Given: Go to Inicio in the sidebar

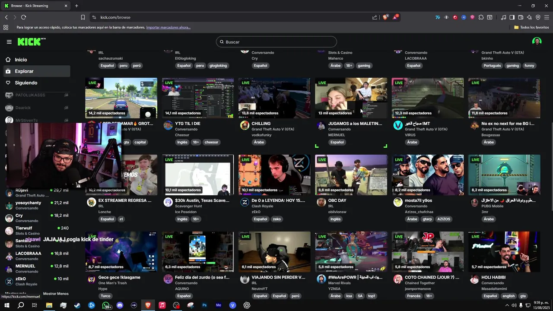Looking at the screenshot, I should 37,60.
